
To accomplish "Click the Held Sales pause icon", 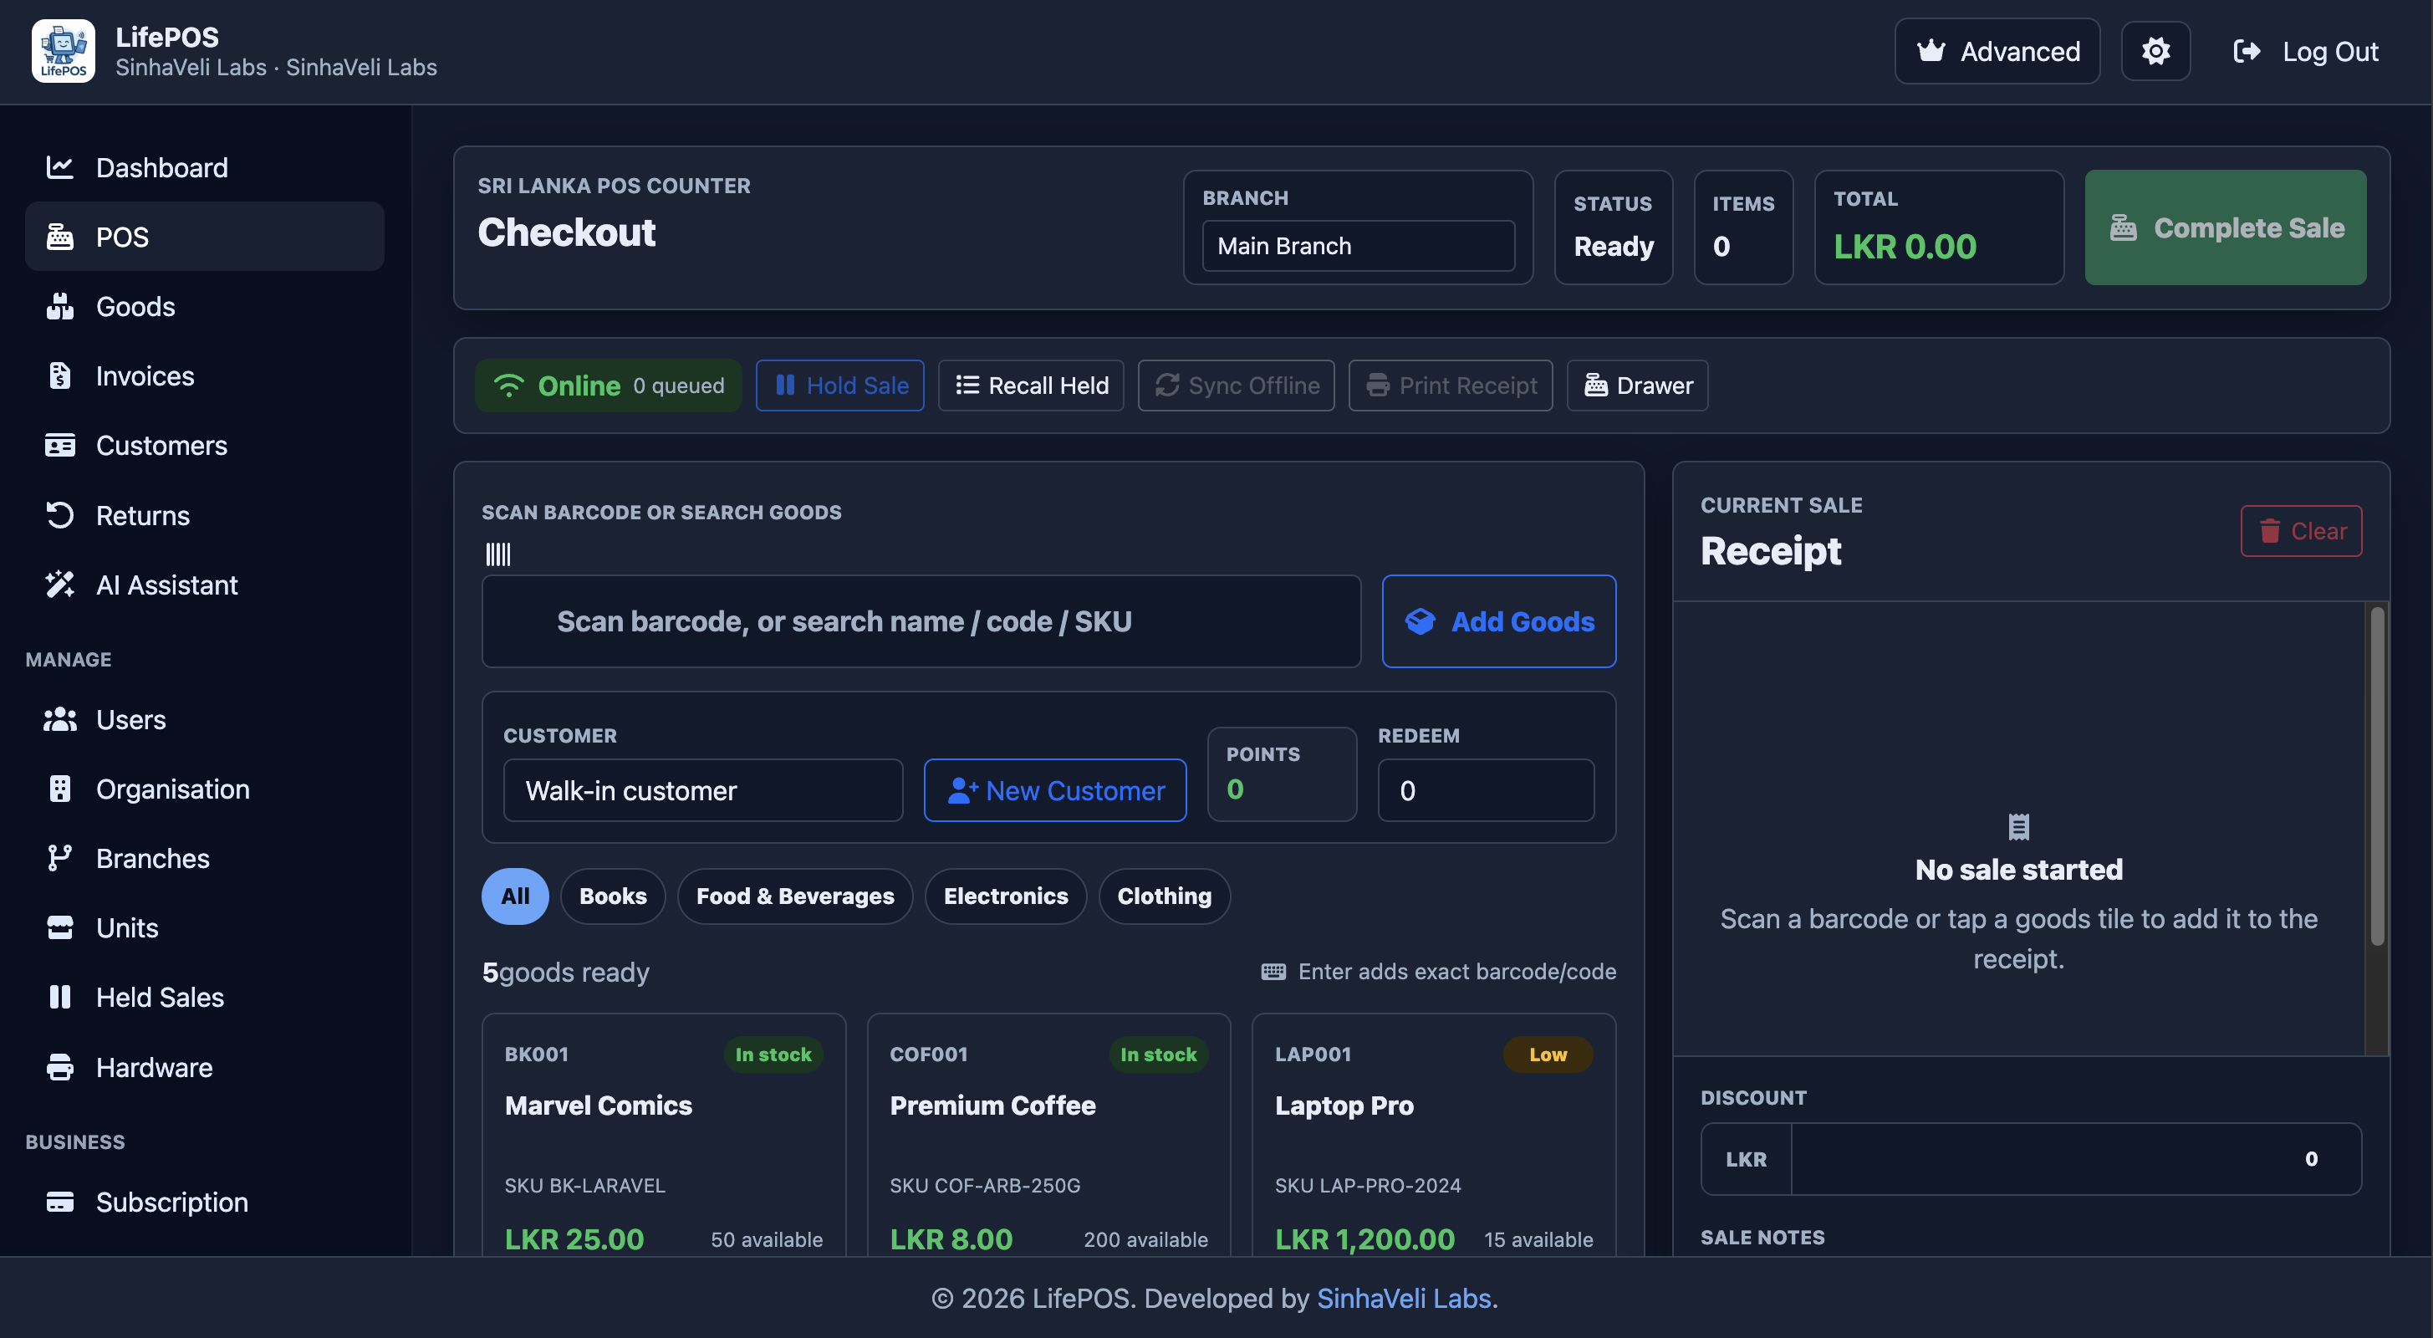I will (x=59, y=997).
